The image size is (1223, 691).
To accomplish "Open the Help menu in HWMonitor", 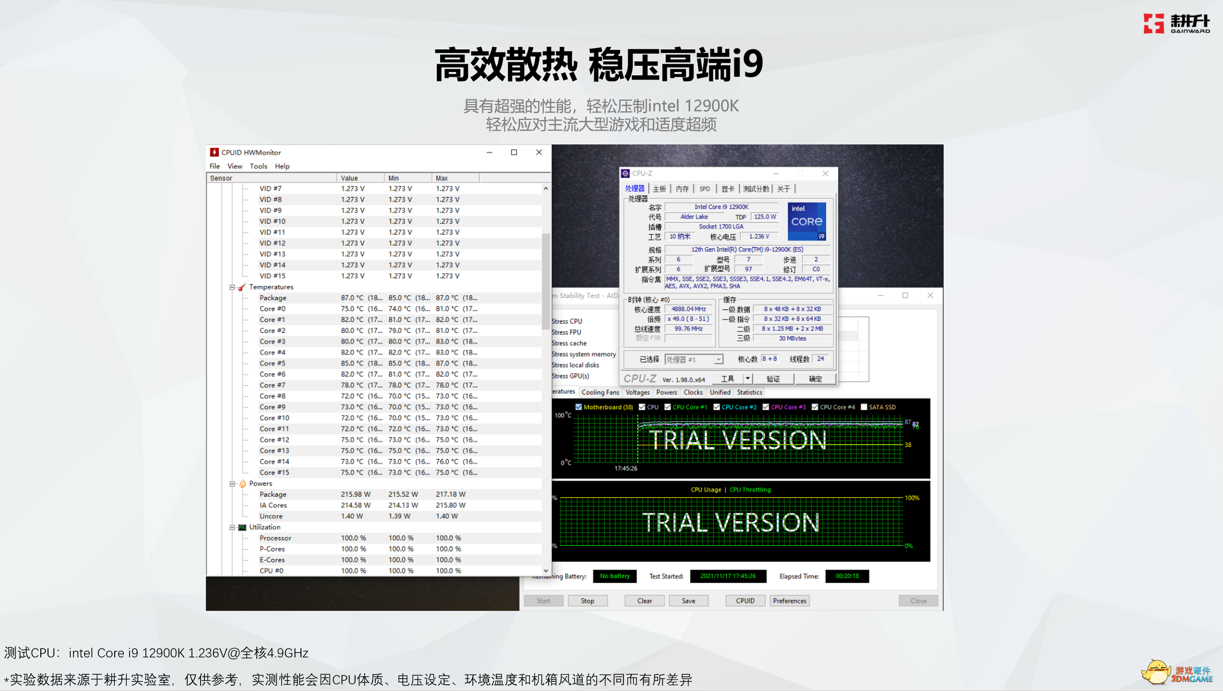I will pyautogui.click(x=282, y=166).
